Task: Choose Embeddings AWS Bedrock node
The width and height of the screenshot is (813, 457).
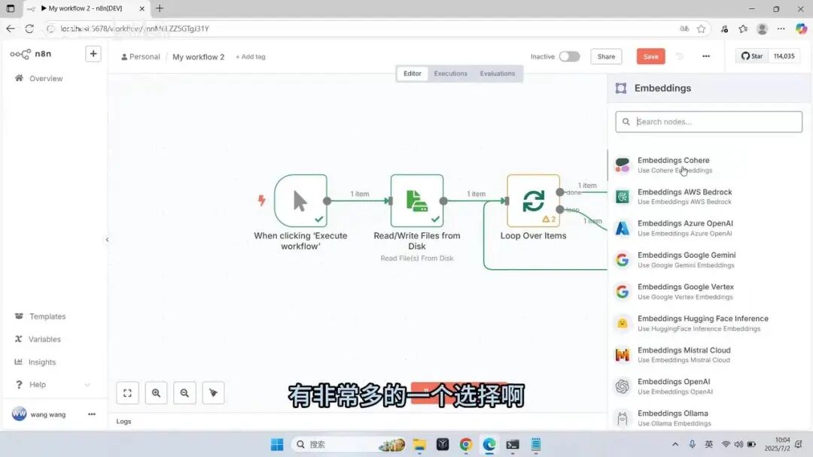Action: click(x=709, y=197)
